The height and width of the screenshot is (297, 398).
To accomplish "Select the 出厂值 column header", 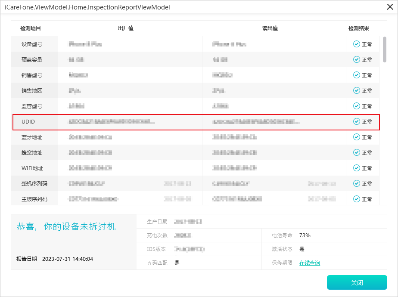I will (126, 28).
